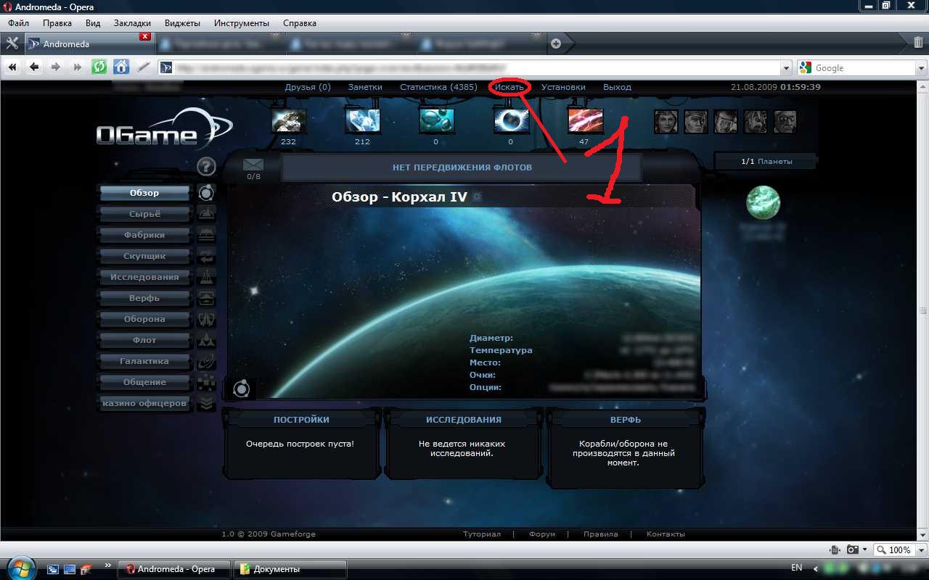Click the energy resource icon showing 47

[584, 120]
